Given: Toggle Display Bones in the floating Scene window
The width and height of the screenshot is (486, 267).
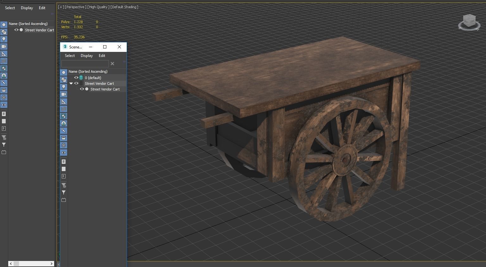Looking at the screenshot, I should [x=64, y=131].
